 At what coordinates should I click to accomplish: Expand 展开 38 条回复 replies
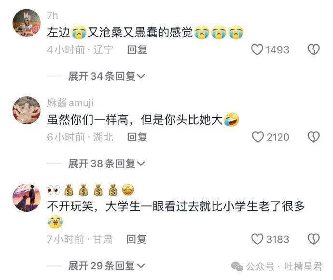[x=107, y=163]
